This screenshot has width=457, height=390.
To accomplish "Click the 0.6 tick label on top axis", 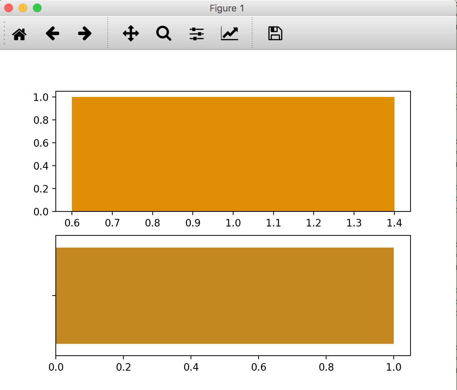I will (73, 223).
